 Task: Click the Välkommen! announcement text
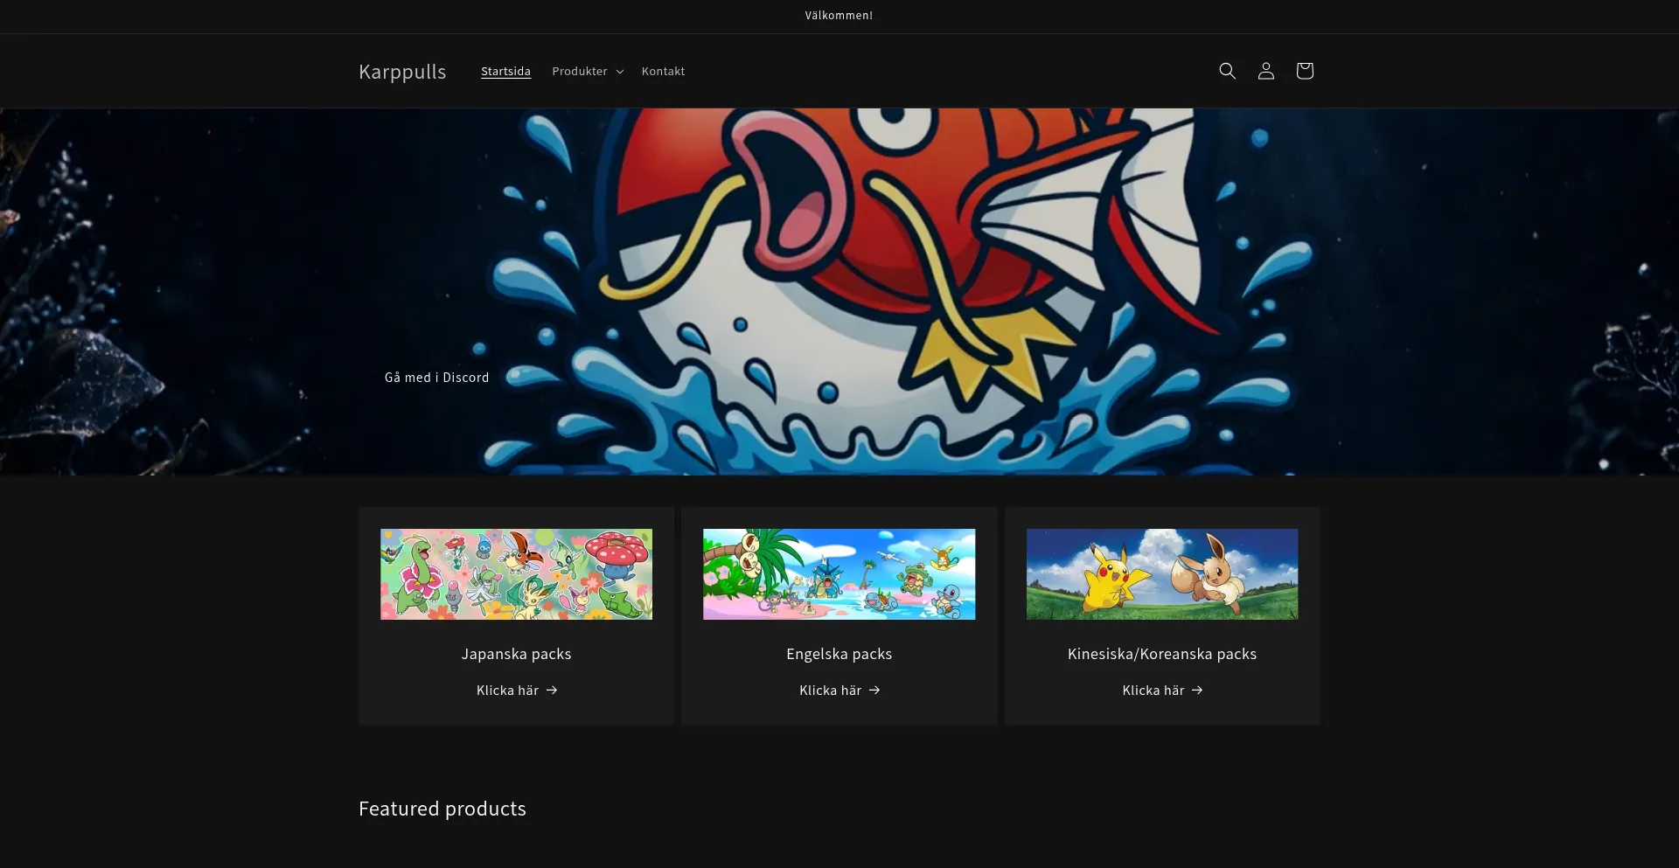click(839, 16)
